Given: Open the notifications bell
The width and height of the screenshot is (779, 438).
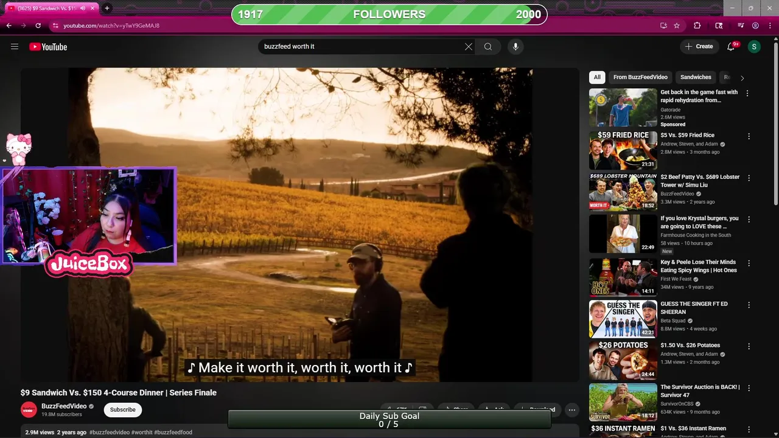Looking at the screenshot, I should click(x=731, y=46).
